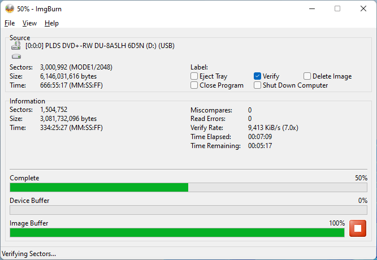The height and width of the screenshot is (260, 377).
Task: Click the Verifying Sectors status bar text
Action: click(x=29, y=254)
